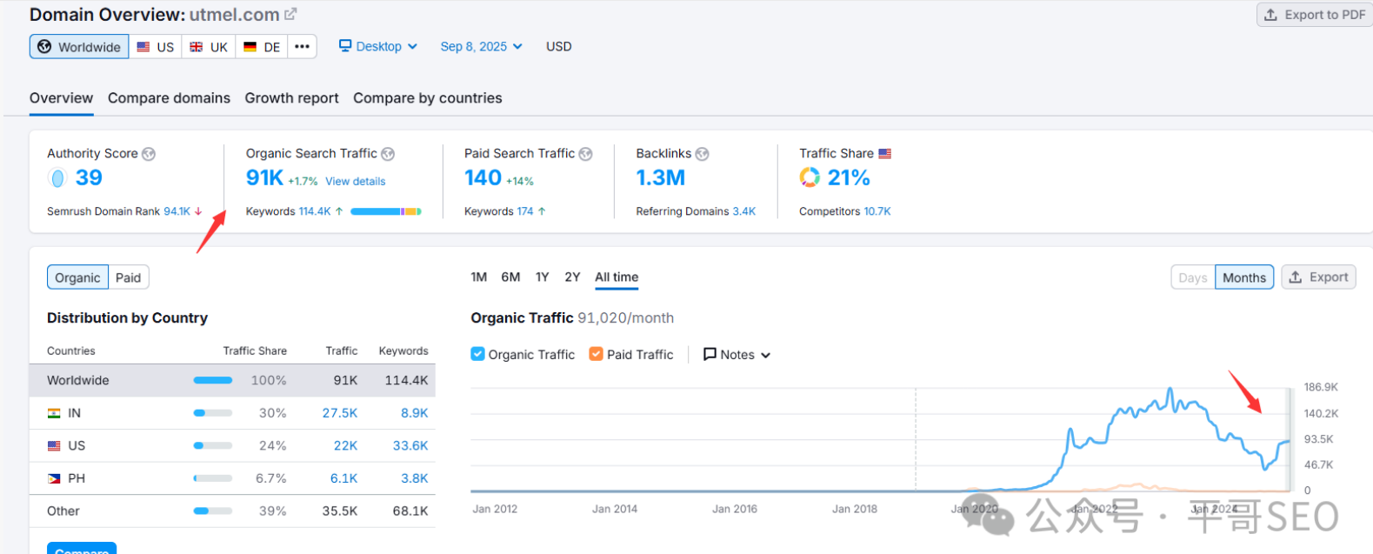This screenshot has width=1373, height=554.
Task: Select the US database
Action: pyautogui.click(x=156, y=47)
